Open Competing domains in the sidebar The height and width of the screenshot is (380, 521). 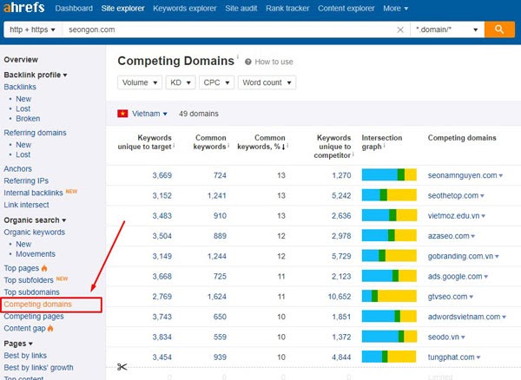pyautogui.click(x=38, y=305)
